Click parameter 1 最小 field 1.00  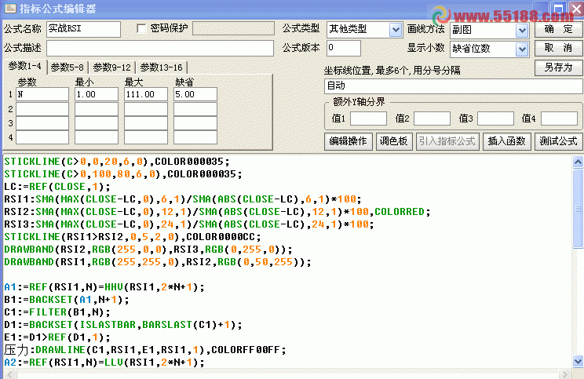(97, 94)
